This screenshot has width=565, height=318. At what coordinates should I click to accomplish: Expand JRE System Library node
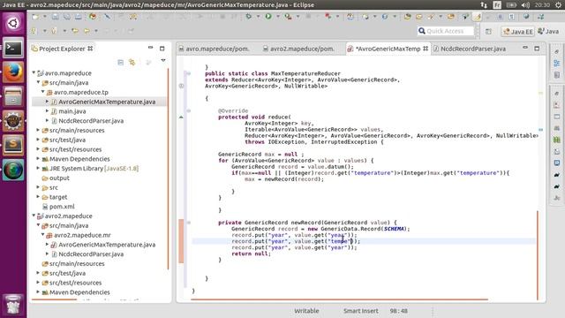[38, 168]
